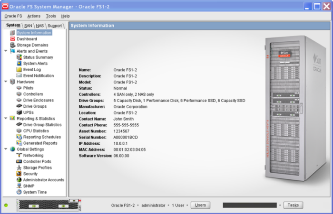The image size is (333, 214).
Task: Click the Drive Group Statistics icon
Action: [x=19, y=124]
